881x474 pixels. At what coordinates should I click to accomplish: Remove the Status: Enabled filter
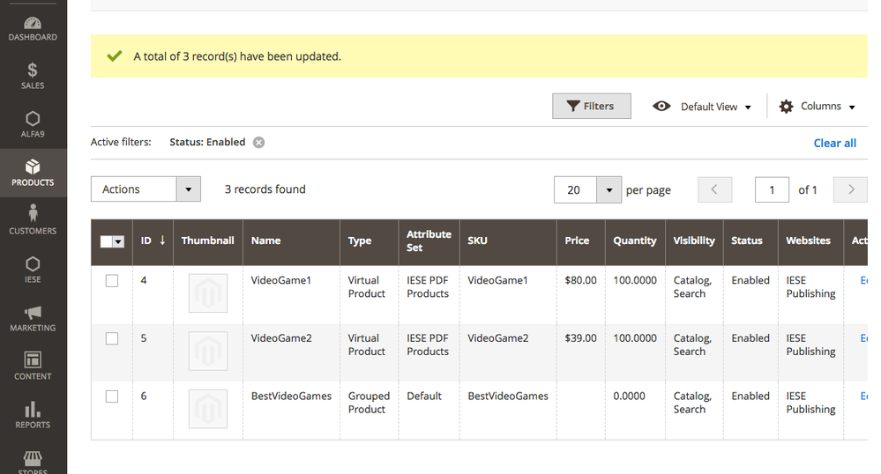click(258, 143)
